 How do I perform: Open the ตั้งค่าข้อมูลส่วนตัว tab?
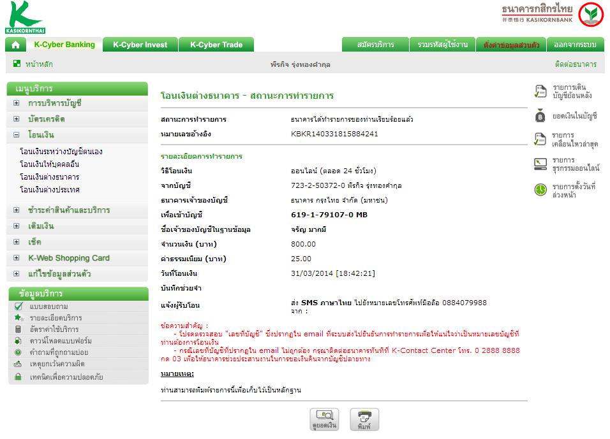pyautogui.click(x=511, y=45)
